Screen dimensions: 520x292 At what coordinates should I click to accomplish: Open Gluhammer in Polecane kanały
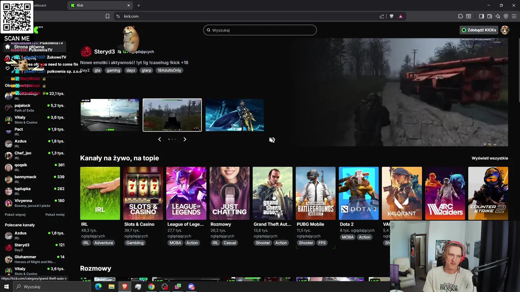tap(35, 259)
